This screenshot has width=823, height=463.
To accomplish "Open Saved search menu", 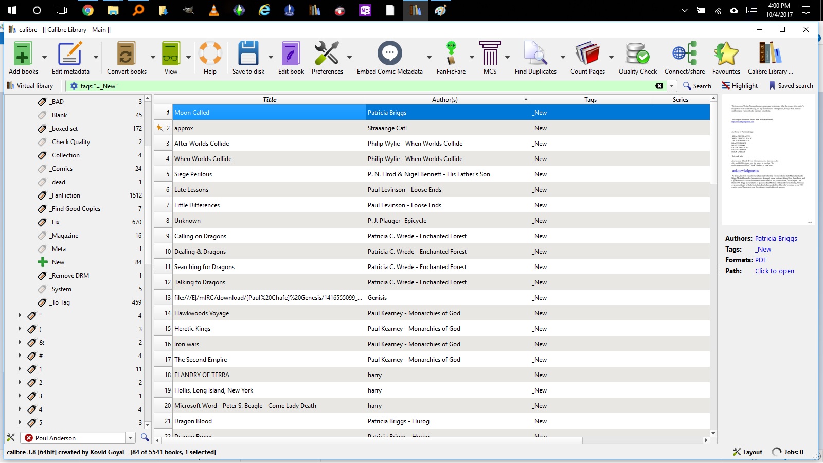I will point(791,86).
